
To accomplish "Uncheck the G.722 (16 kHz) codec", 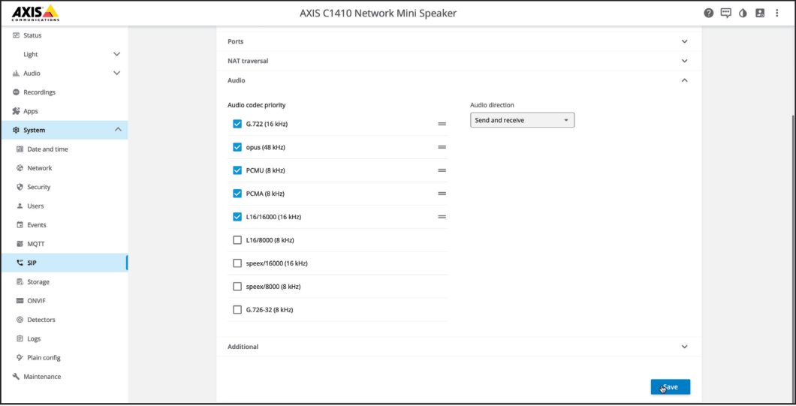I will pos(237,124).
